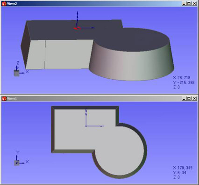This screenshot has width=199, height=185.
Task: Minimize the View2 window
Action: (184, 4)
